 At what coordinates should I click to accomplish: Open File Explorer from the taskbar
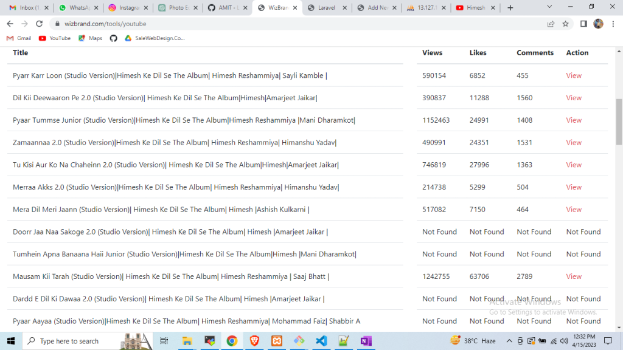187,341
